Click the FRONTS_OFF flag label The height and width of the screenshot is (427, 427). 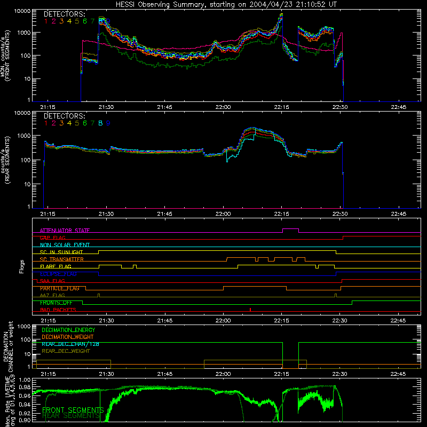click(56, 303)
